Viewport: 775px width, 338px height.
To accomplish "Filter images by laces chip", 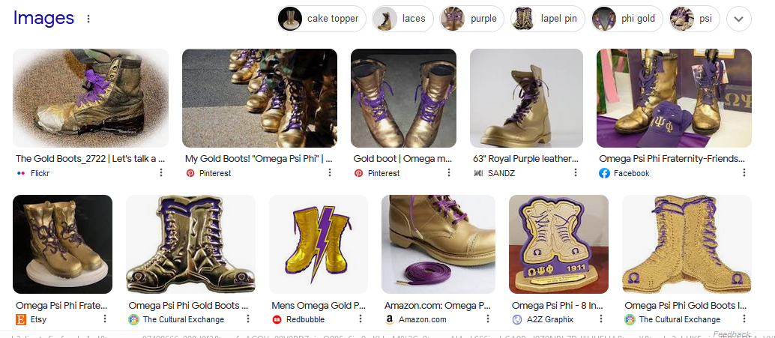I will [x=402, y=19].
